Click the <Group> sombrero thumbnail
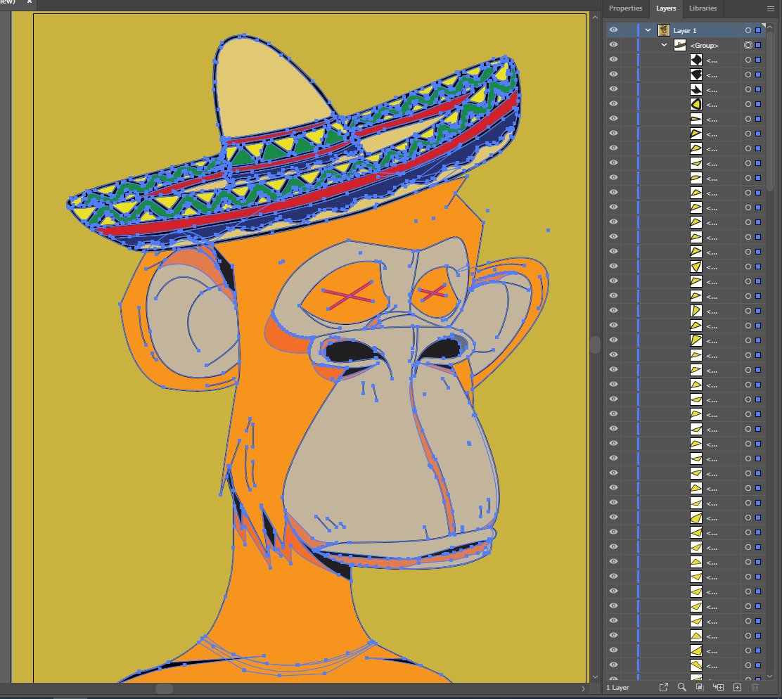 [680, 45]
